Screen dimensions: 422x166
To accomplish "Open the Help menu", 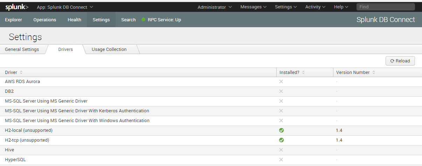I will (341, 7).
